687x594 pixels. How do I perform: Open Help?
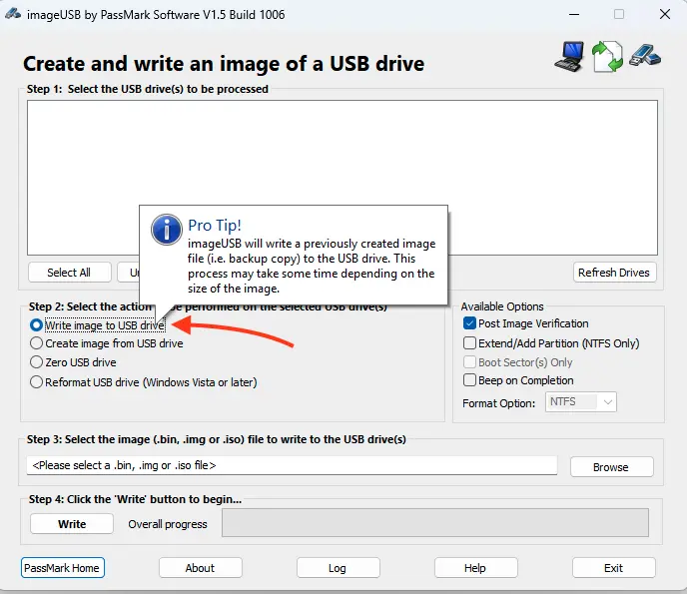(476, 568)
